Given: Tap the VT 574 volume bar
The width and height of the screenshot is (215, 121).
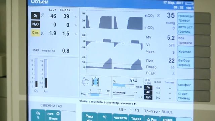Looking at the screenshot, I should click(x=124, y=86).
